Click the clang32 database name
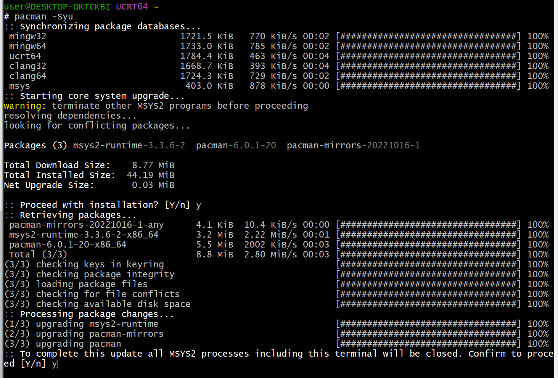The height and width of the screenshot is (378, 558). pos(27,66)
